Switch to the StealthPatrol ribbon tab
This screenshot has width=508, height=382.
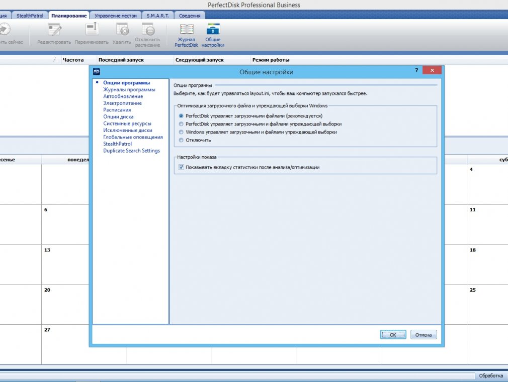30,16
